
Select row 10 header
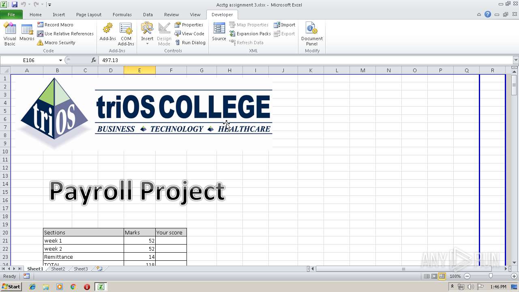pos(5,151)
